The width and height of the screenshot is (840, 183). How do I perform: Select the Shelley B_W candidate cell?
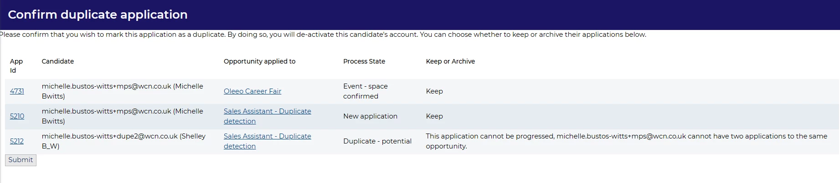click(x=123, y=141)
